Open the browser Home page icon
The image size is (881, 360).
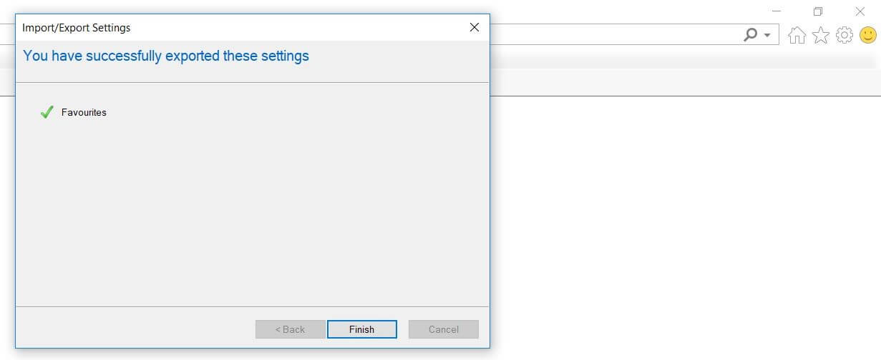(x=797, y=35)
